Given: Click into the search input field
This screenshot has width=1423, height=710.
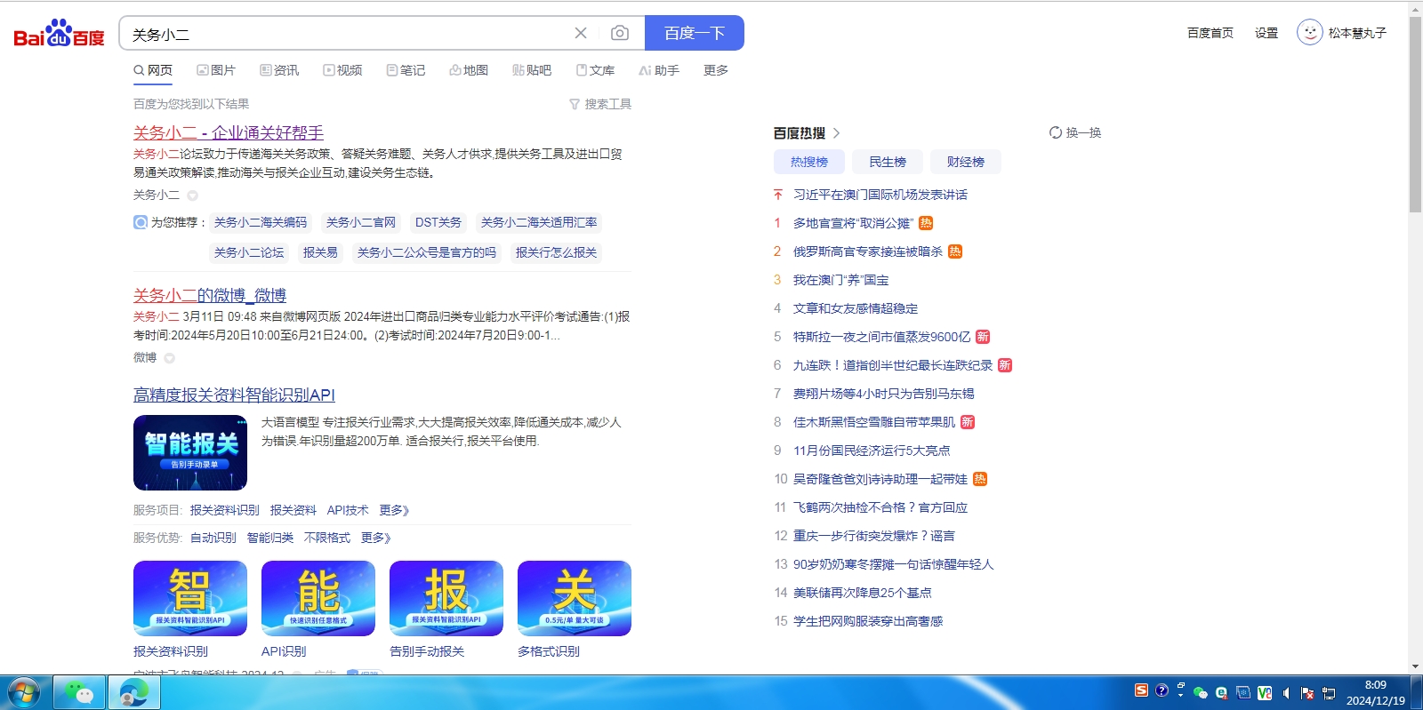Looking at the screenshot, I should (x=347, y=34).
